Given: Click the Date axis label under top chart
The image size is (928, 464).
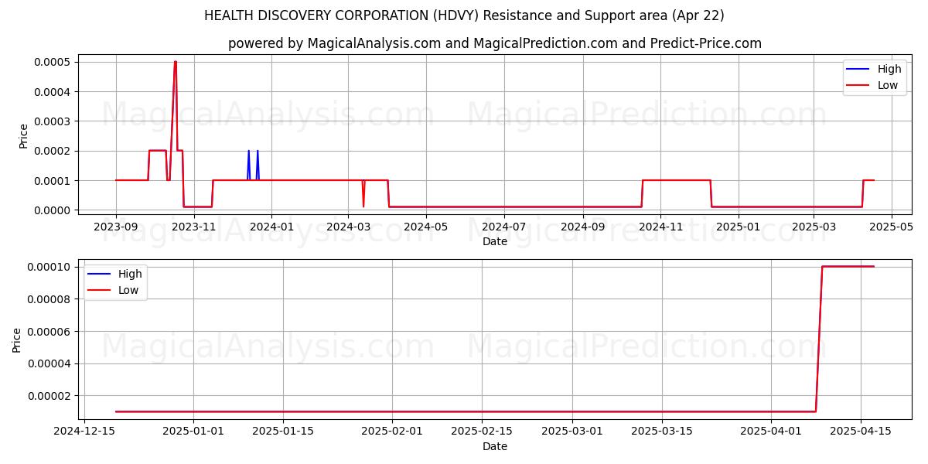Looking at the screenshot, I should pos(495,241).
